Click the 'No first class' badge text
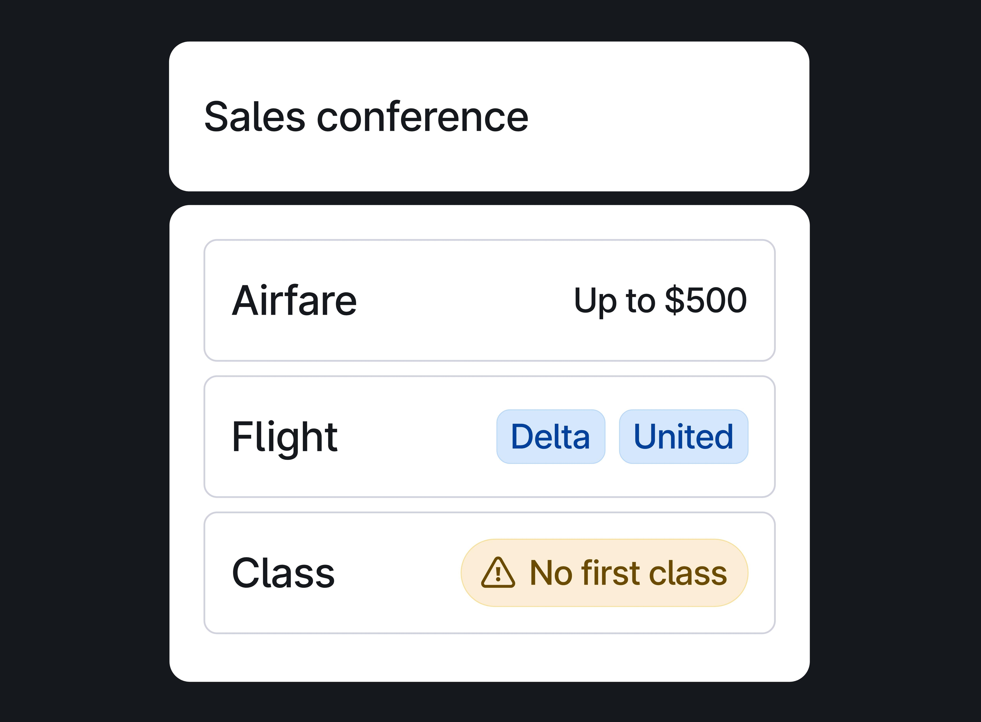This screenshot has width=981, height=722. pos(628,573)
